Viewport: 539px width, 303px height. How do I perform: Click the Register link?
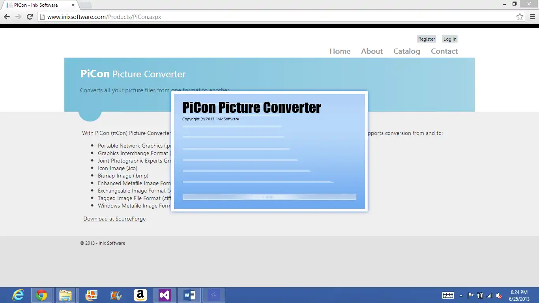(427, 39)
